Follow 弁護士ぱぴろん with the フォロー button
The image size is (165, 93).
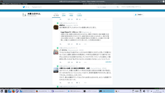pyautogui.click(x=139, y=14)
